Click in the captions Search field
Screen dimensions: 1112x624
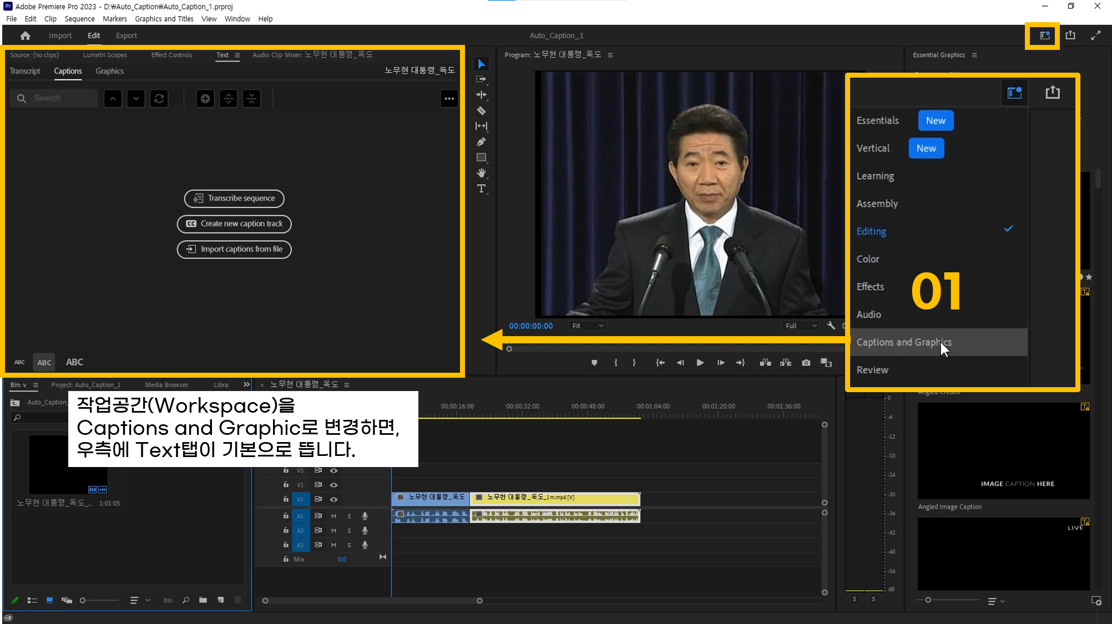click(x=61, y=98)
